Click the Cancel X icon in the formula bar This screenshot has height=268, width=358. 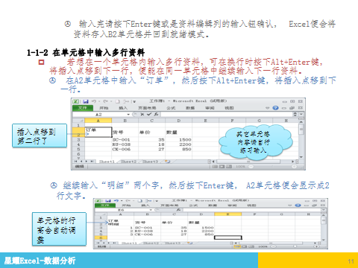[142, 115]
